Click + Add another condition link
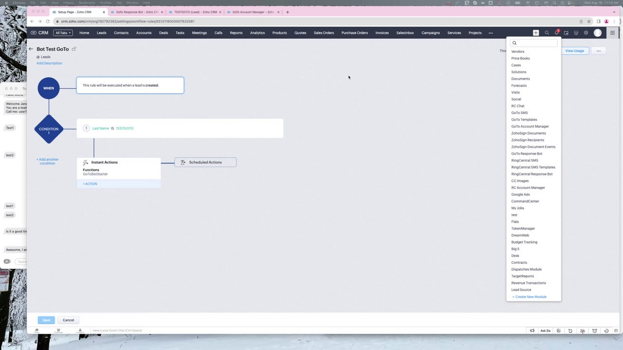This screenshot has height=350, width=623. pos(47,161)
